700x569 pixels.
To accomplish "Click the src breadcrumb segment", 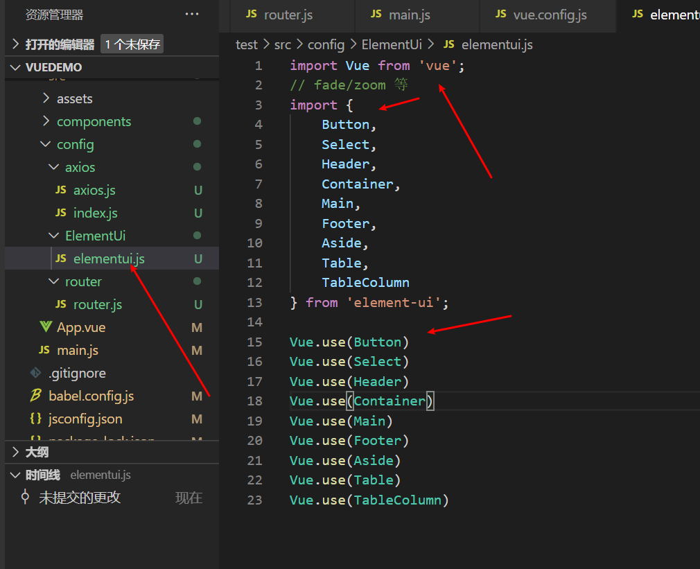I will coord(283,44).
